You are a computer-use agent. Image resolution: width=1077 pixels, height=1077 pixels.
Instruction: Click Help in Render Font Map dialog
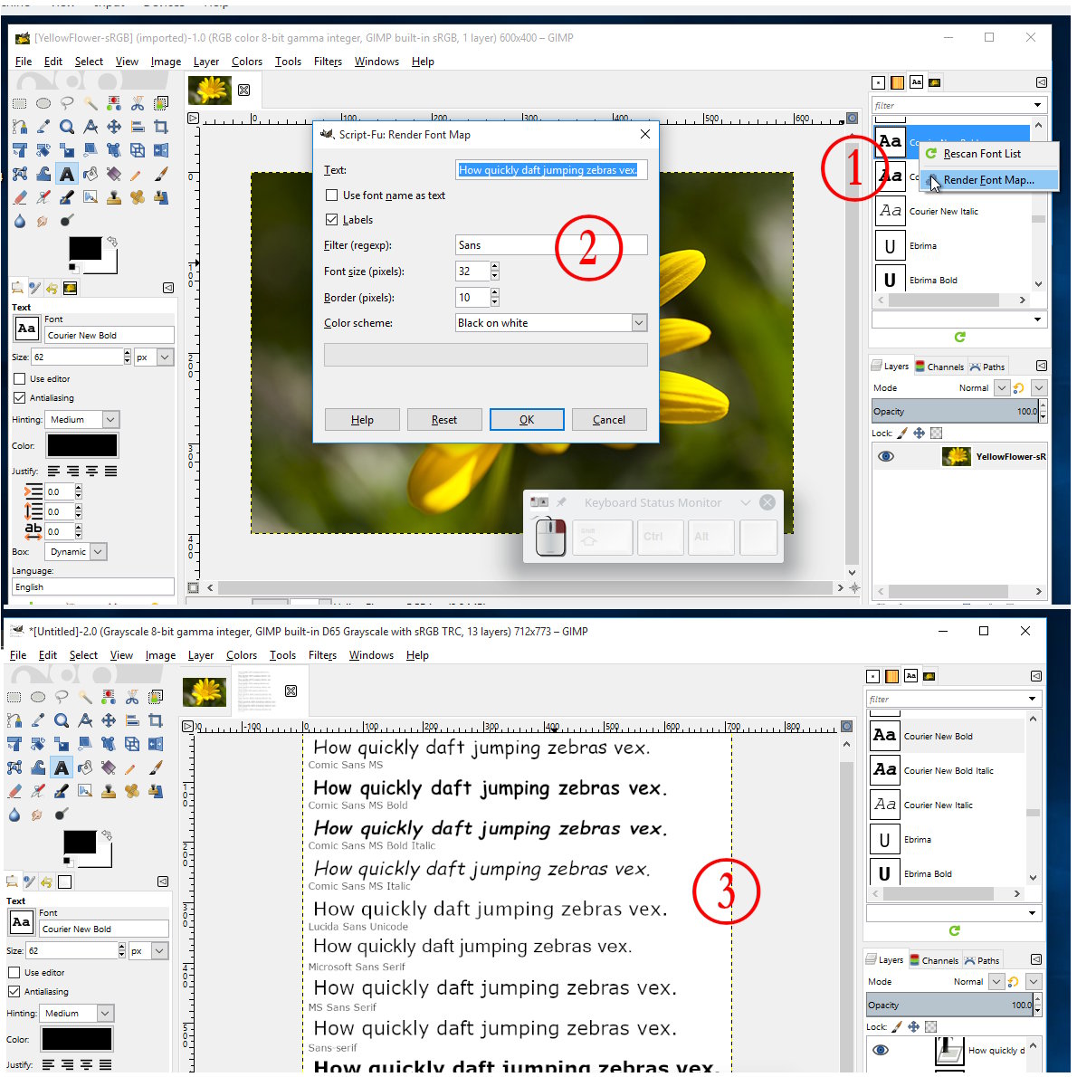coord(362,420)
